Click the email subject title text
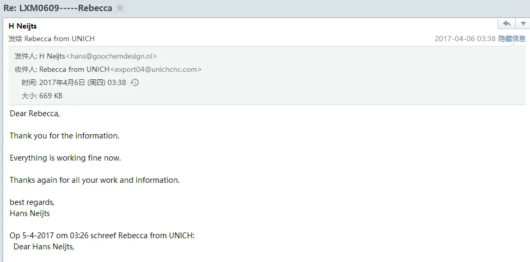The width and height of the screenshot is (530, 262). coord(58,8)
